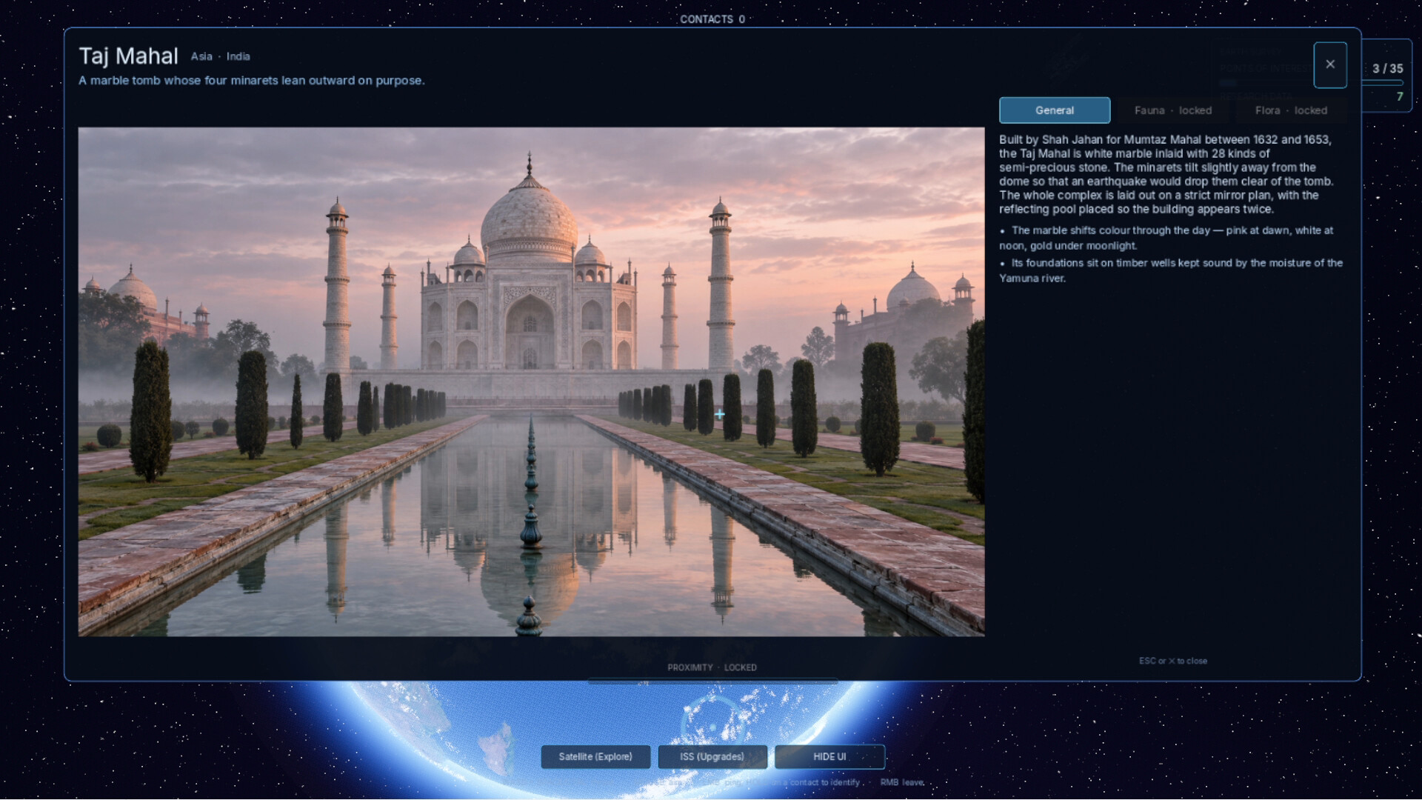The image size is (1422, 800).
Task: Click the Asia region label
Action: tap(201, 56)
